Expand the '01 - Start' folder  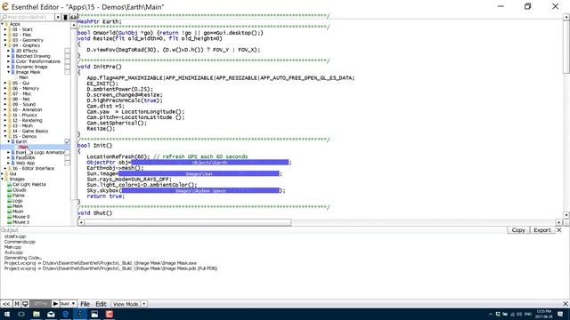[5, 29]
